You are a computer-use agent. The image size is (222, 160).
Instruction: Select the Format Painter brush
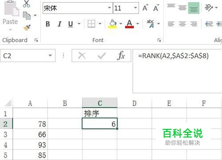[27, 27]
